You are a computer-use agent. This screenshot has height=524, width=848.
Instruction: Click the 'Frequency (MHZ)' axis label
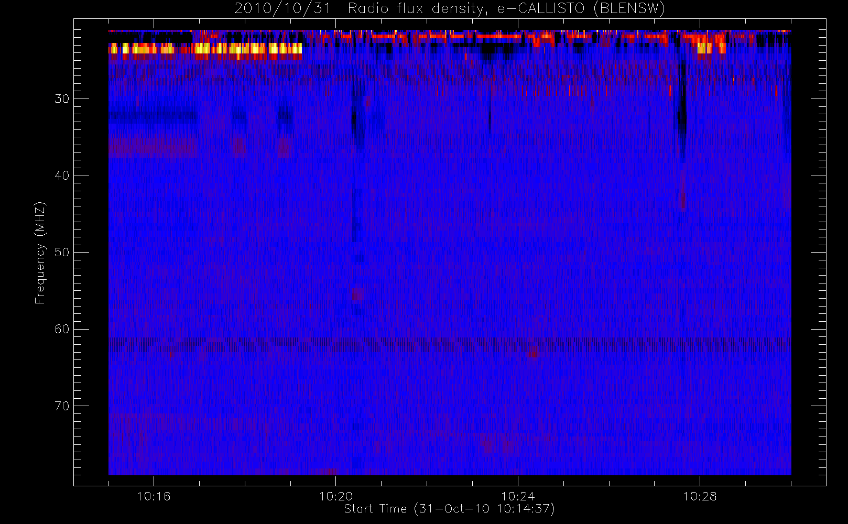(x=40, y=253)
